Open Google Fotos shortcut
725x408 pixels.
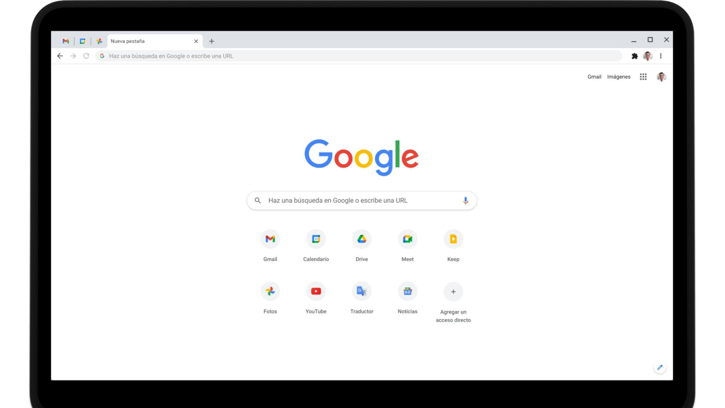point(270,291)
